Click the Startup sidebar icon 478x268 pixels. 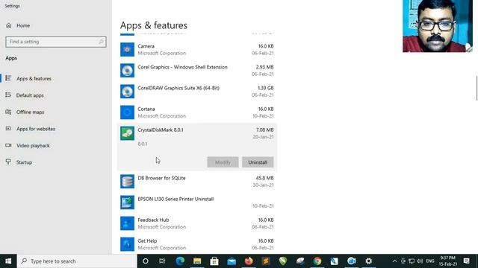8,162
